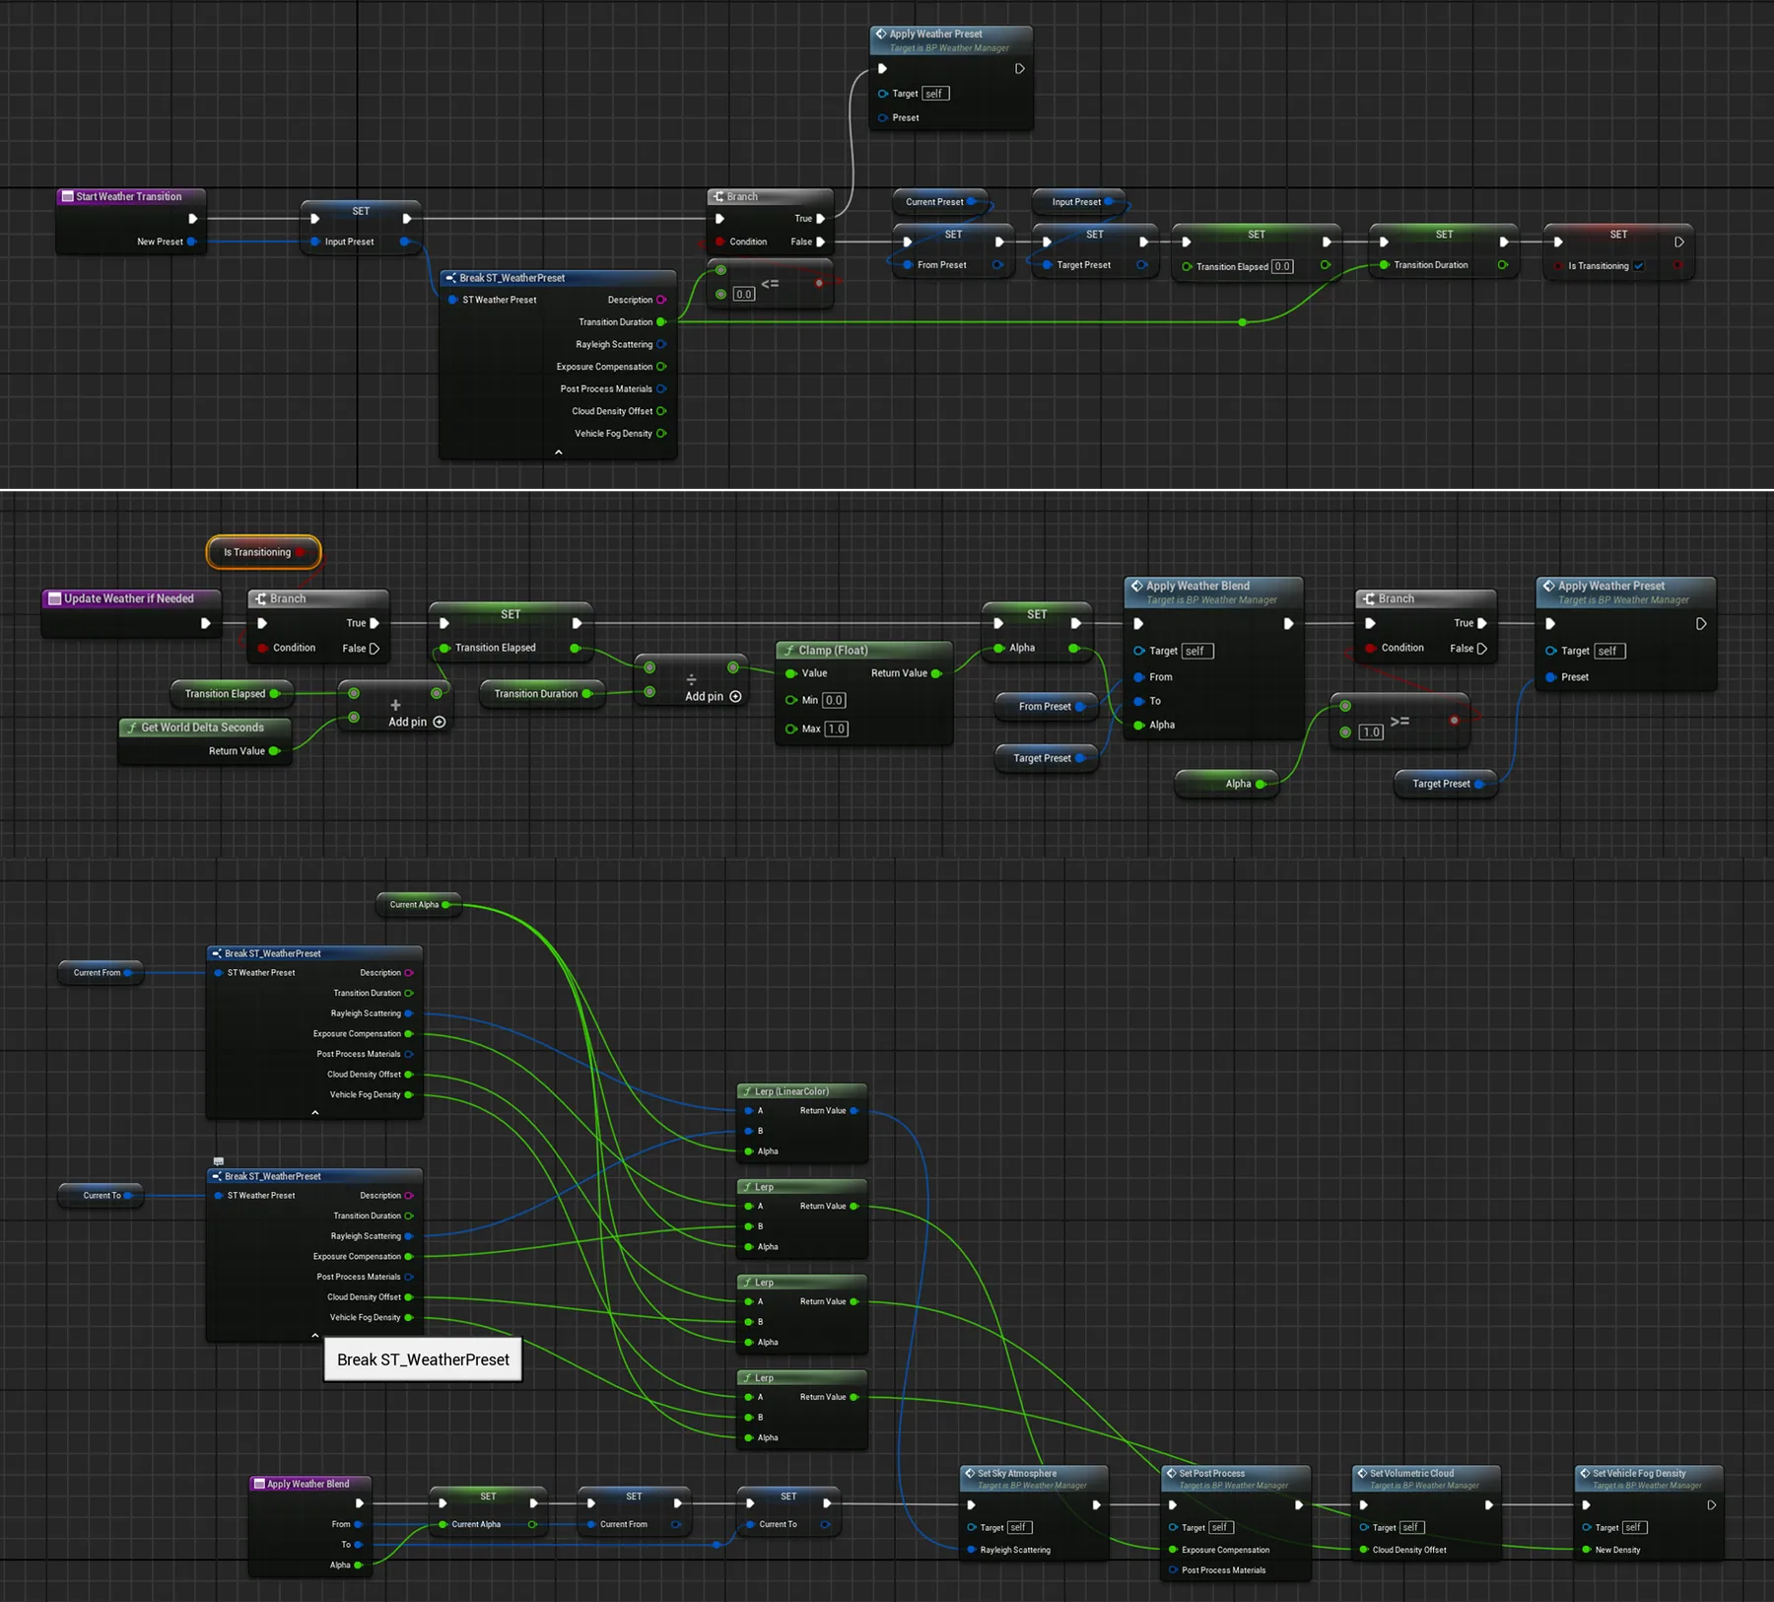
Task: Collapse the top Break ST_WeatherPreset node pins
Action: coord(558,452)
